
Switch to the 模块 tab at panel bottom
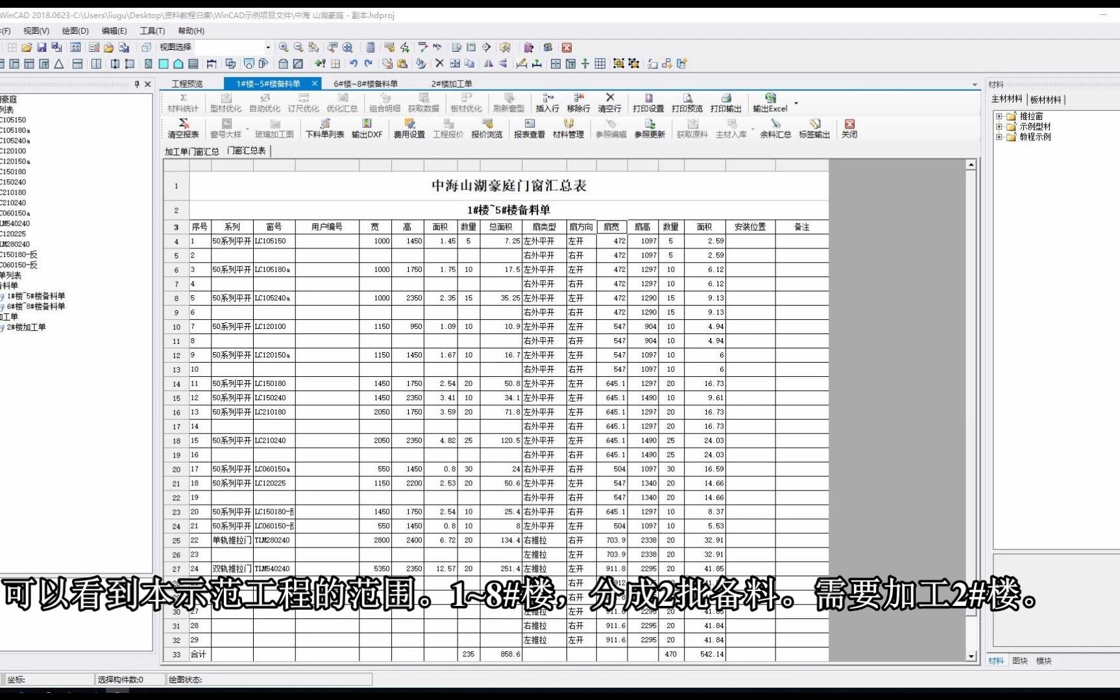coord(1044,661)
